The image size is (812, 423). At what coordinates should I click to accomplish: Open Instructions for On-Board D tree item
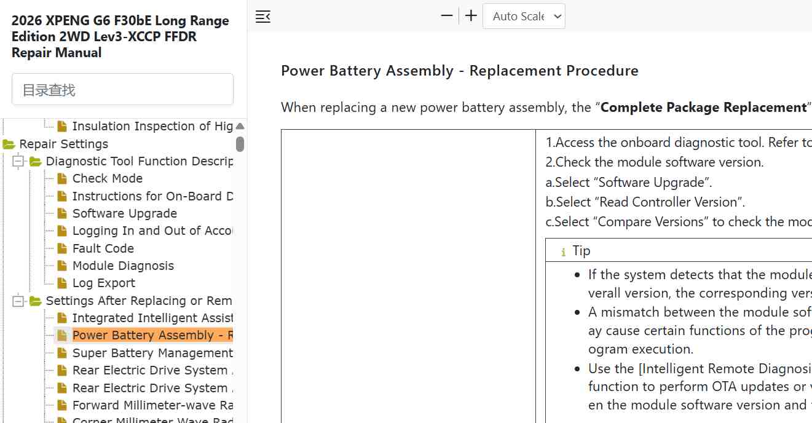click(152, 196)
